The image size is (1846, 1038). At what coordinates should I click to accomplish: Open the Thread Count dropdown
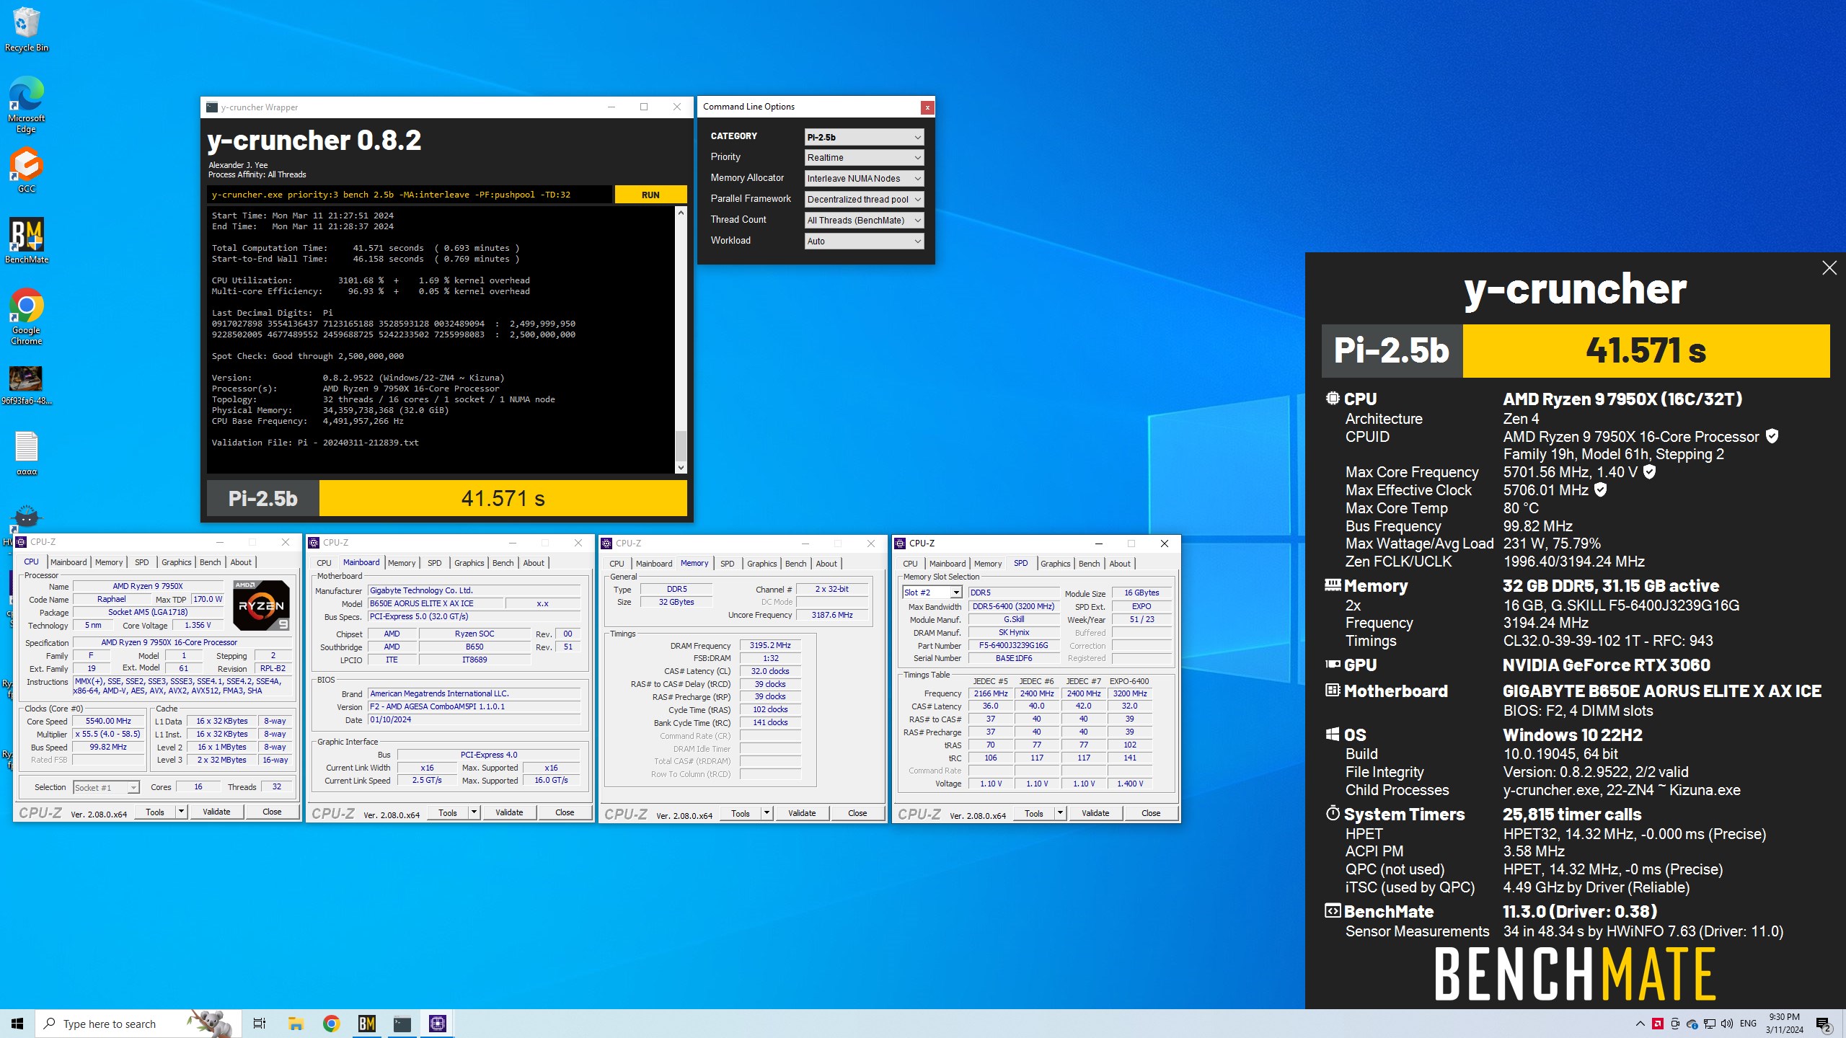(864, 221)
